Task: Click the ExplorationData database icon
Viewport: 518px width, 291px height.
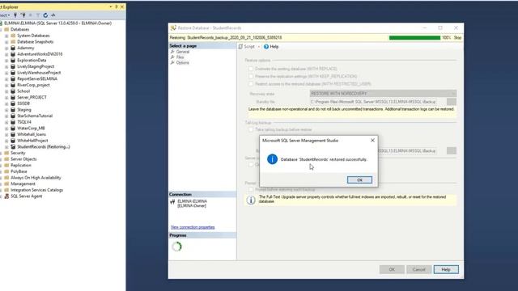Action: coord(13,61)
